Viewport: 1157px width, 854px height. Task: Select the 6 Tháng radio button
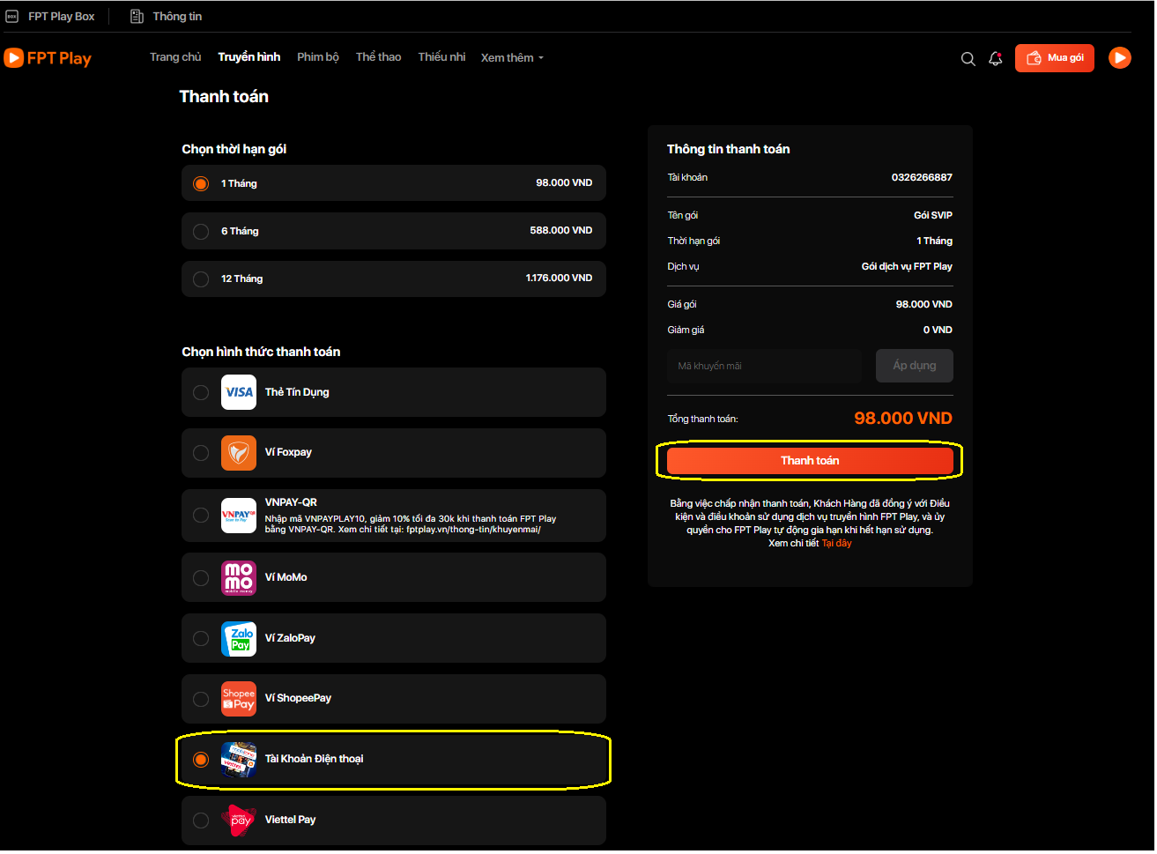pos(201,232)
